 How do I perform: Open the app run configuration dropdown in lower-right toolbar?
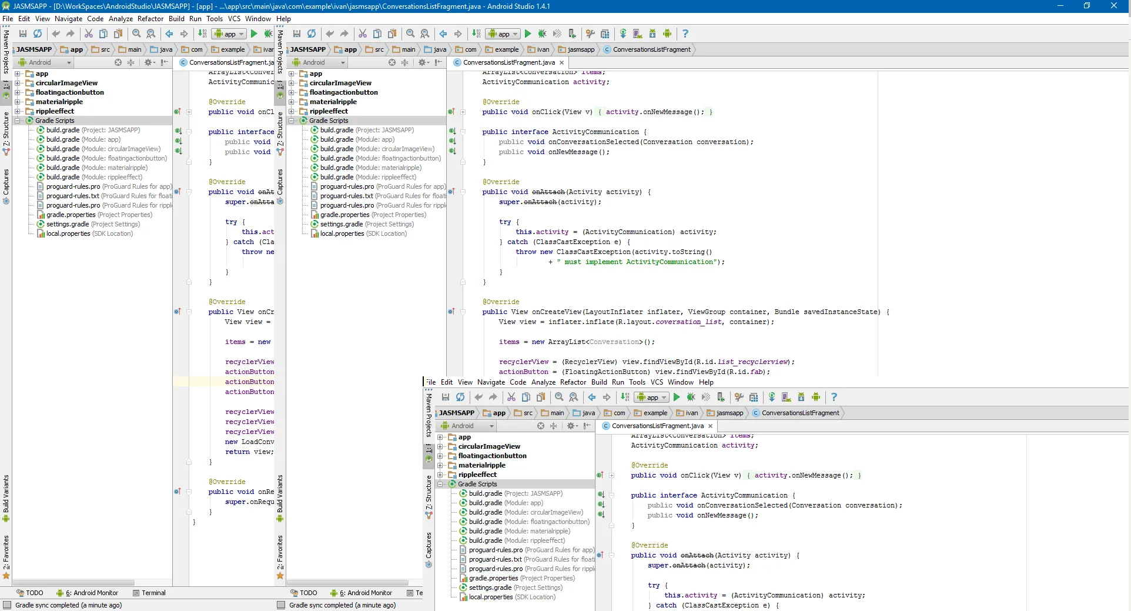pos(652,398)
